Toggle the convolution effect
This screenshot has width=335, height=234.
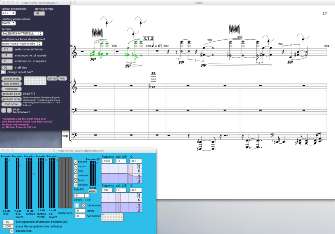point(76,176)
